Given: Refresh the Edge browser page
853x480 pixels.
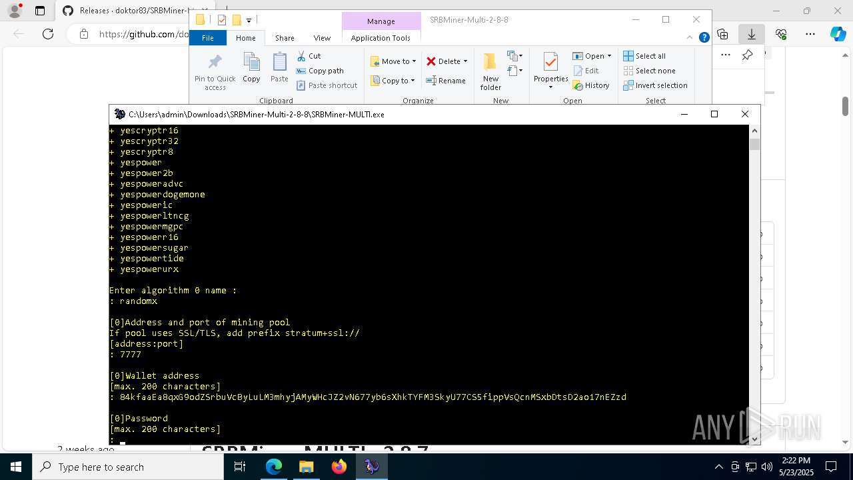Looking at the screenshot, I should (47, 34).
